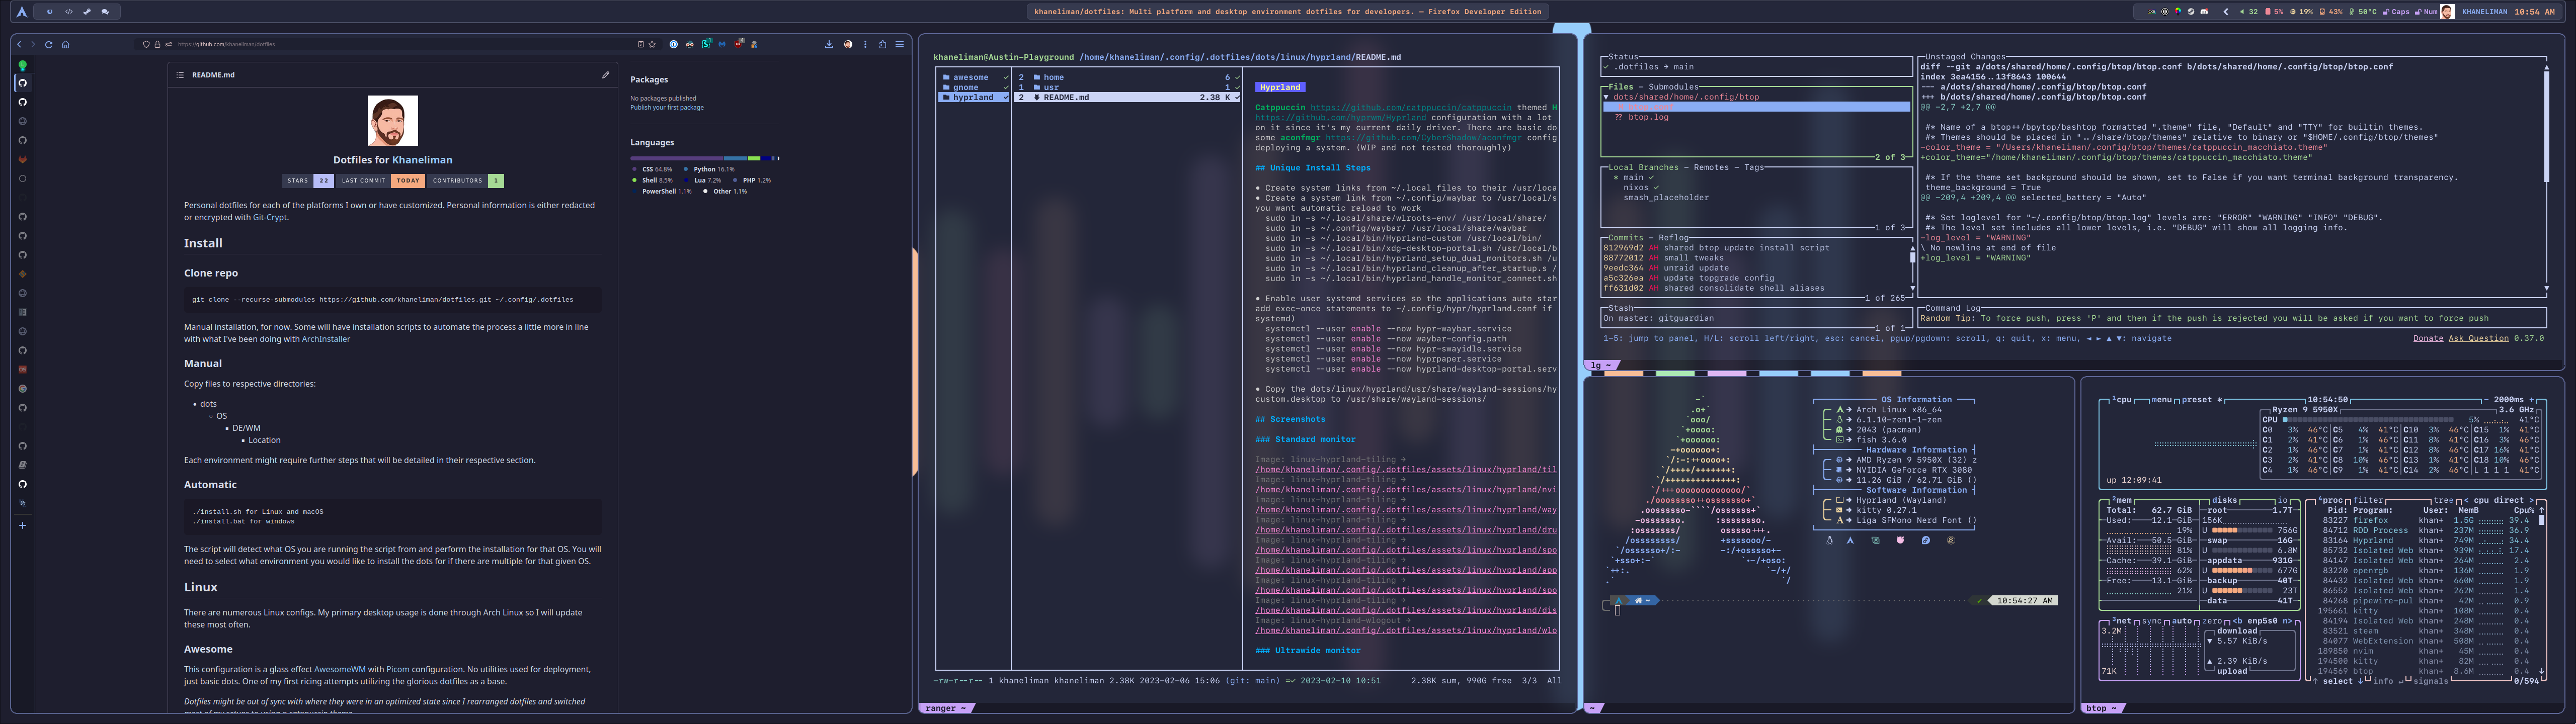Open the Discord tray icon
The height and width of the screenshot is (724, 2576).
[x=2204, y=12]
